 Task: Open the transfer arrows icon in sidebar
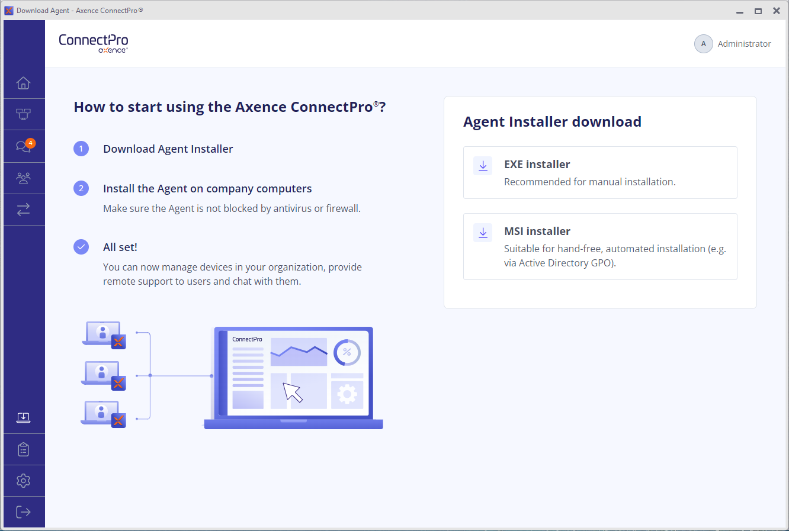(24, 210)
